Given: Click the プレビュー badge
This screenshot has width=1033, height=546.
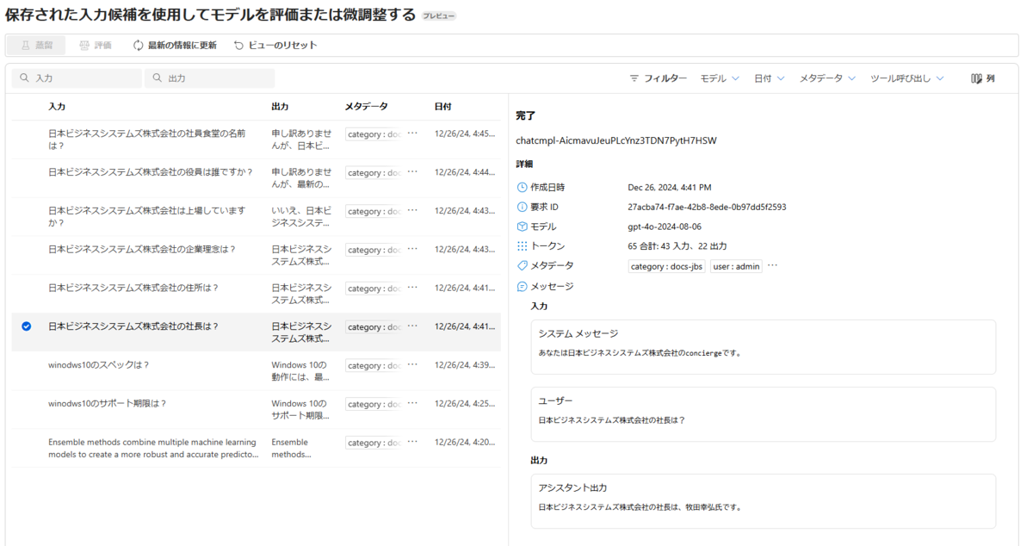Looking at the screenshot, I should [x=439, y=16].
